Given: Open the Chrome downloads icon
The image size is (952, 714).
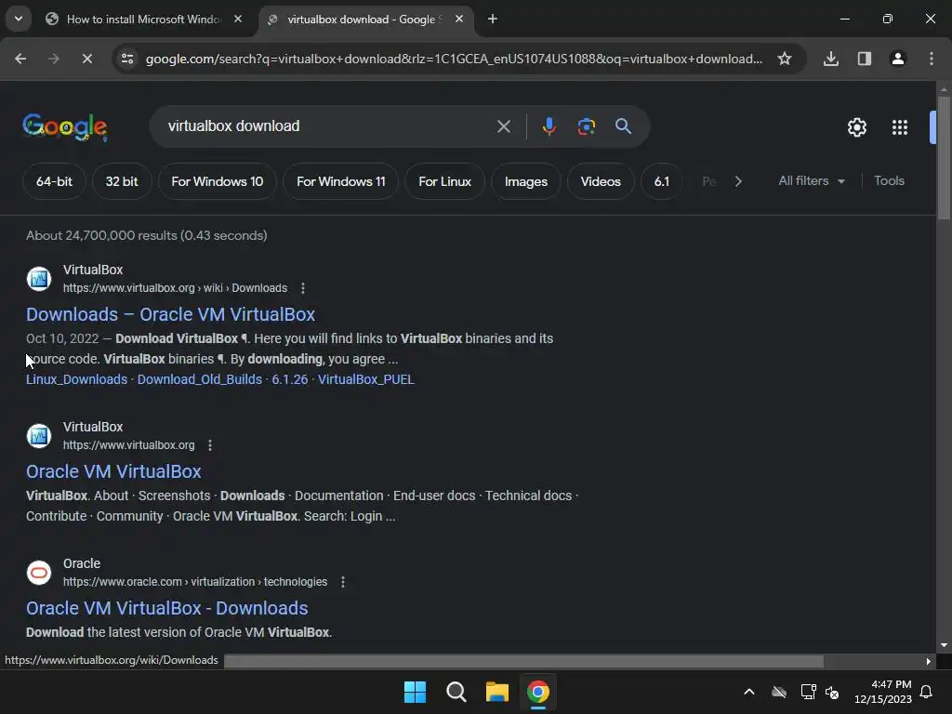Looking at the screenshot, I should 831,59.
